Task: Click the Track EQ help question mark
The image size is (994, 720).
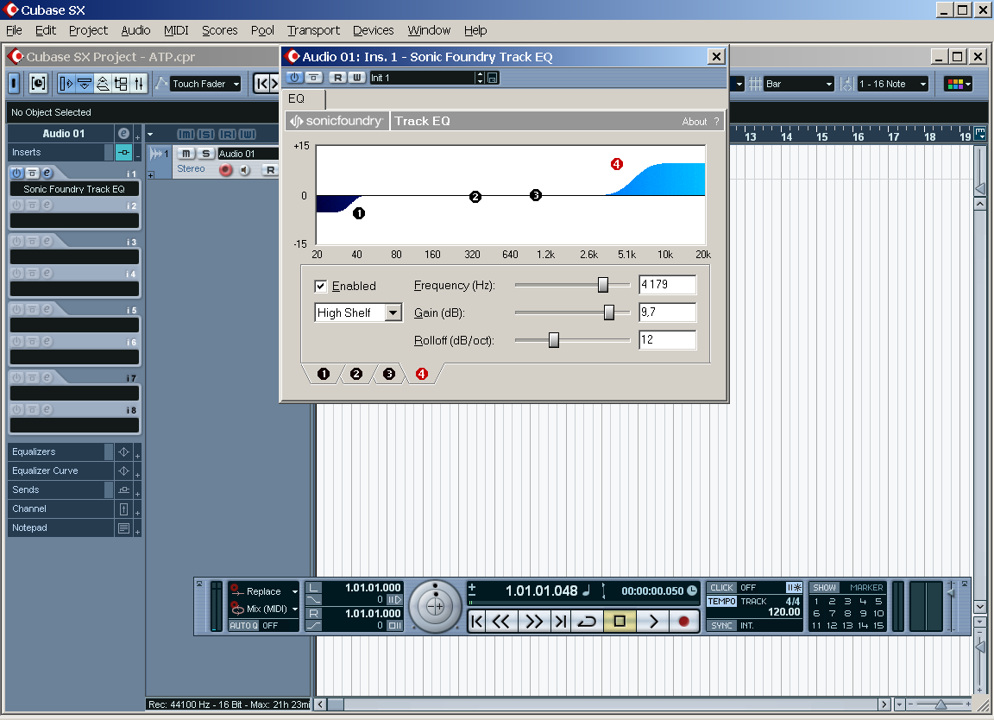Action: click(x=717, y=121)
